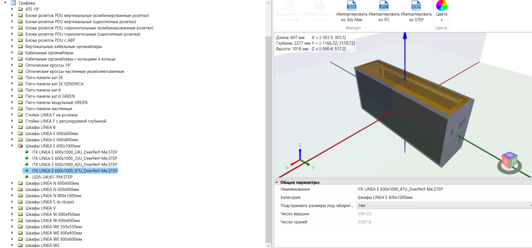Click the Число граней value 338918
This screenshot has width=532, height=248.
pyautogui.click(x=364, y=222)
